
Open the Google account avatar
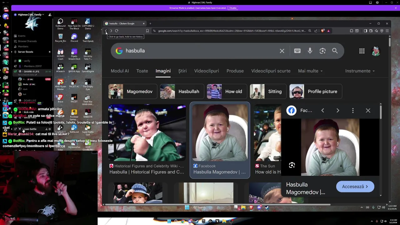tap(376, 51)
